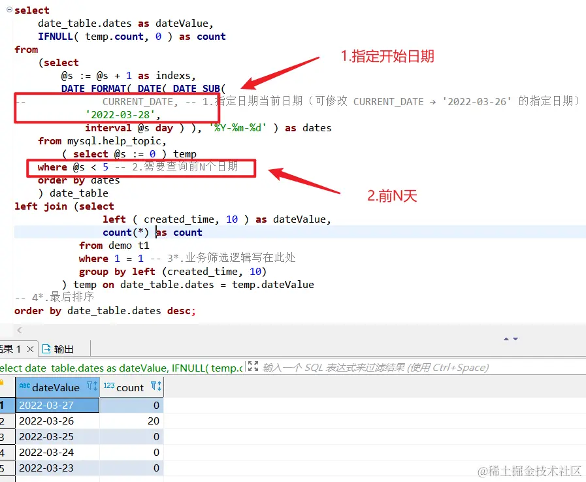Viewport: 586px width, 482px height.
Task: Select cell 2022-03-24 in dateValue
Action: point(57,453)
